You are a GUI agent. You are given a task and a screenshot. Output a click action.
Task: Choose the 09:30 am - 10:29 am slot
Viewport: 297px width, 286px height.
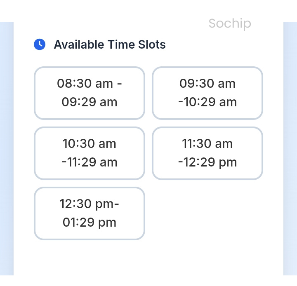(x=207, y=93)
